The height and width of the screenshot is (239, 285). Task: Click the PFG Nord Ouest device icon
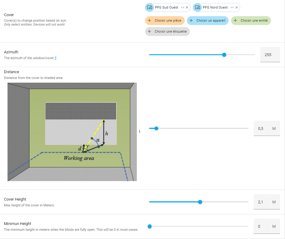198,8
